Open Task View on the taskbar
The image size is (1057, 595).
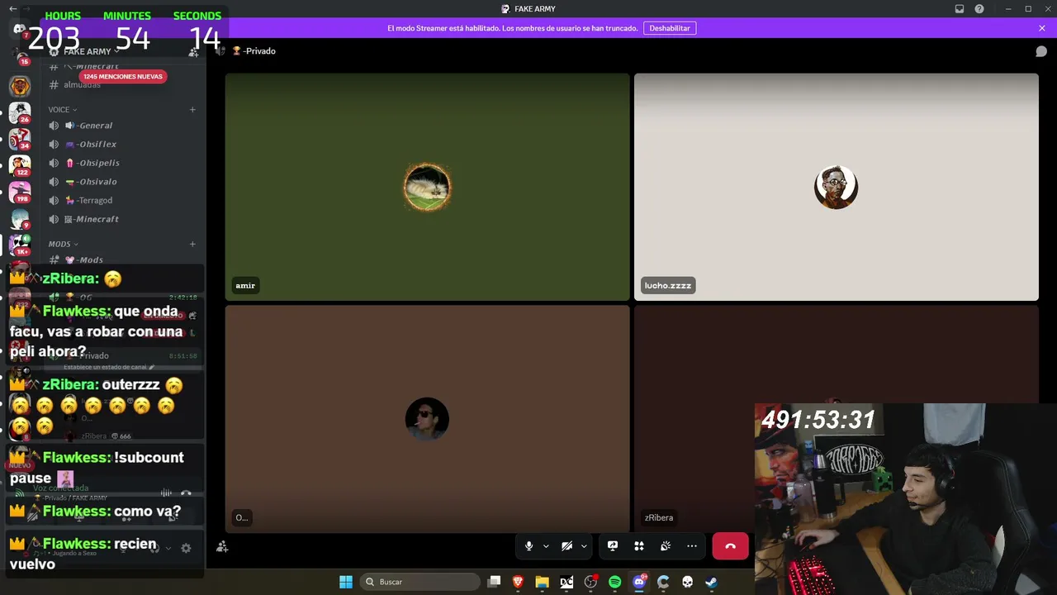click(x=494, y=582)
